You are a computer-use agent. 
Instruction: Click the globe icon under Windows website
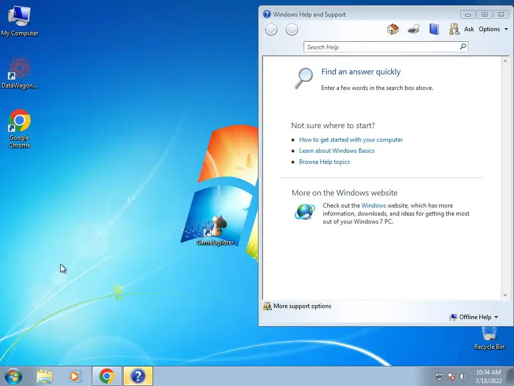(x=305, y=212)
